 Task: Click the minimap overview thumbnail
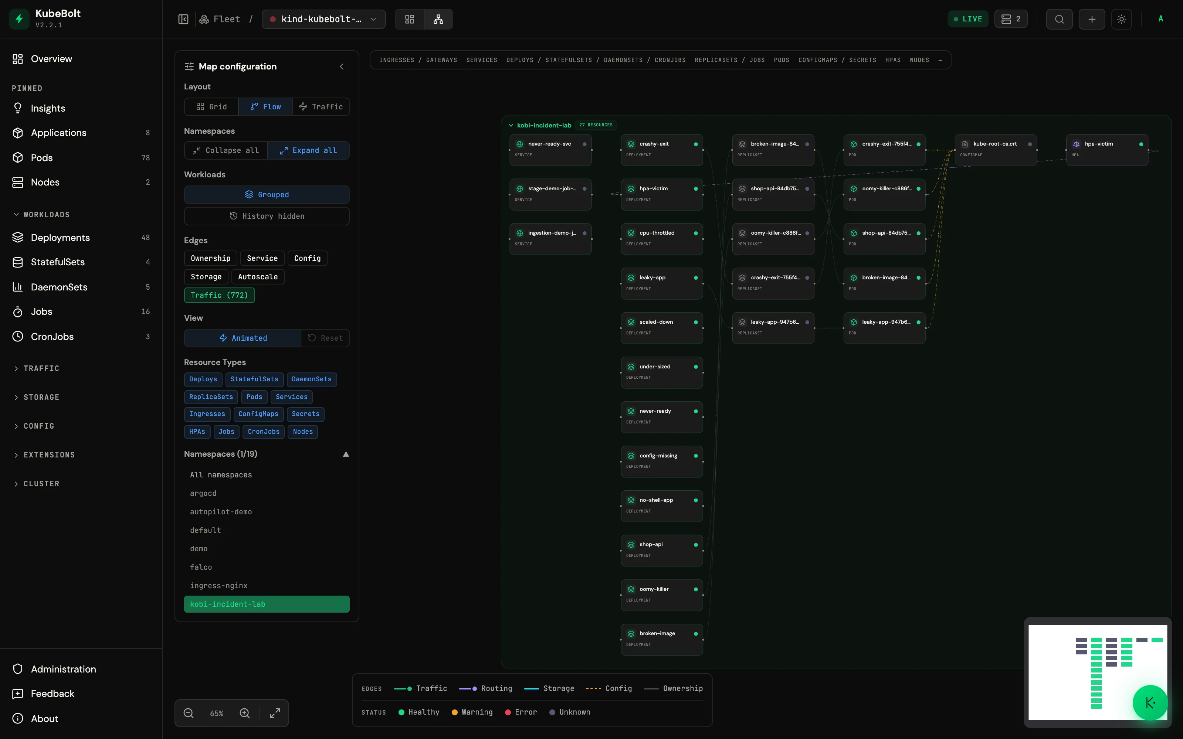point(1098,672)
